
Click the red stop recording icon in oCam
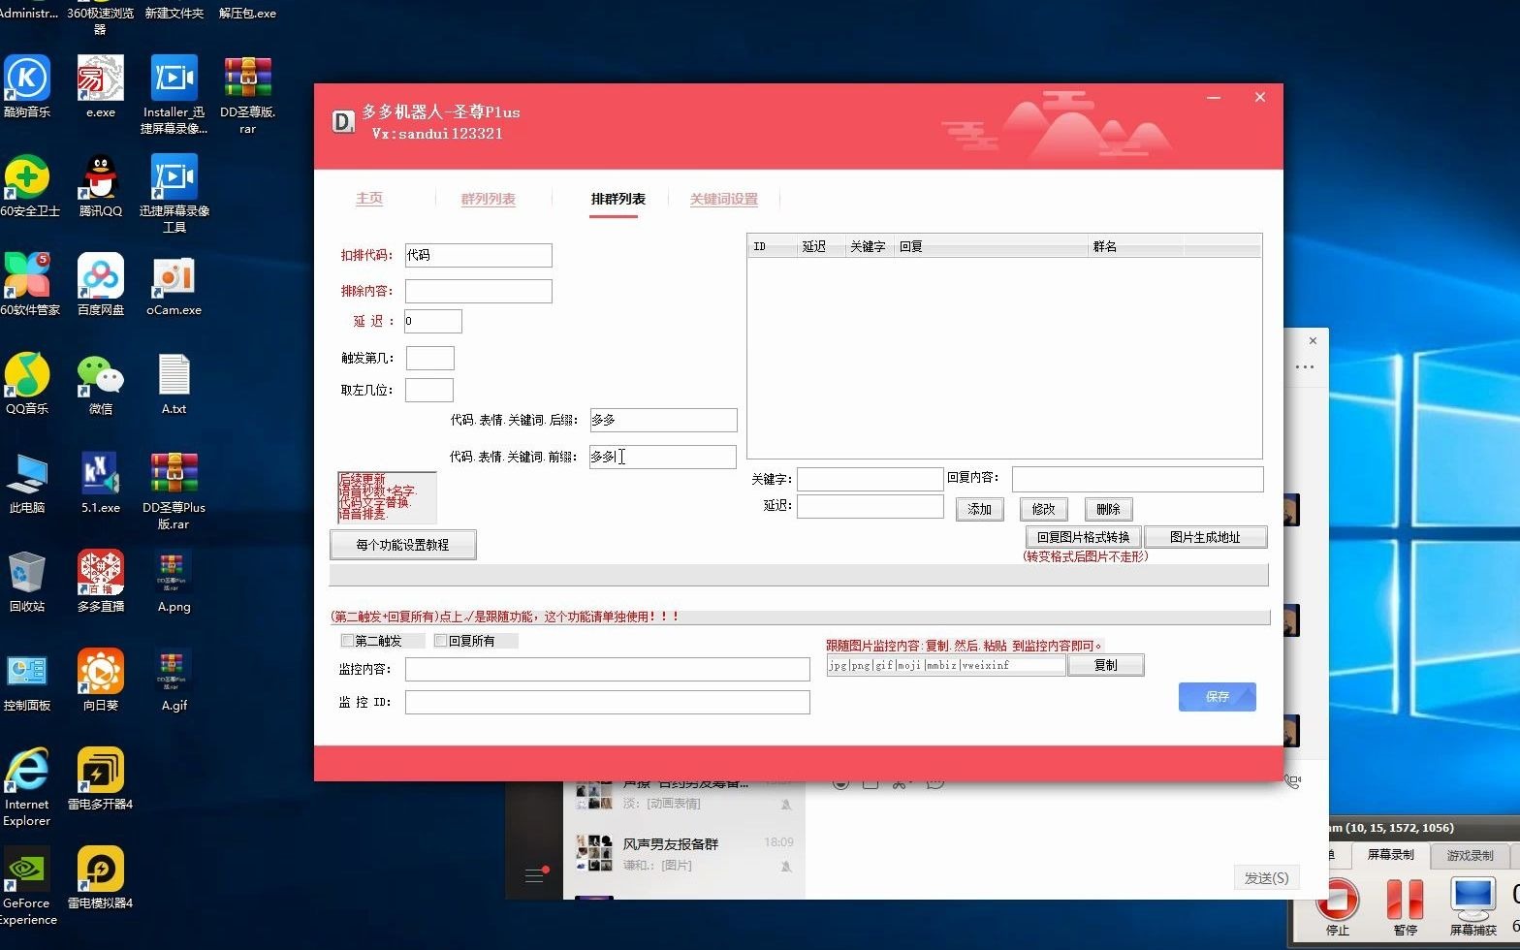click(x=1338, y=899)
